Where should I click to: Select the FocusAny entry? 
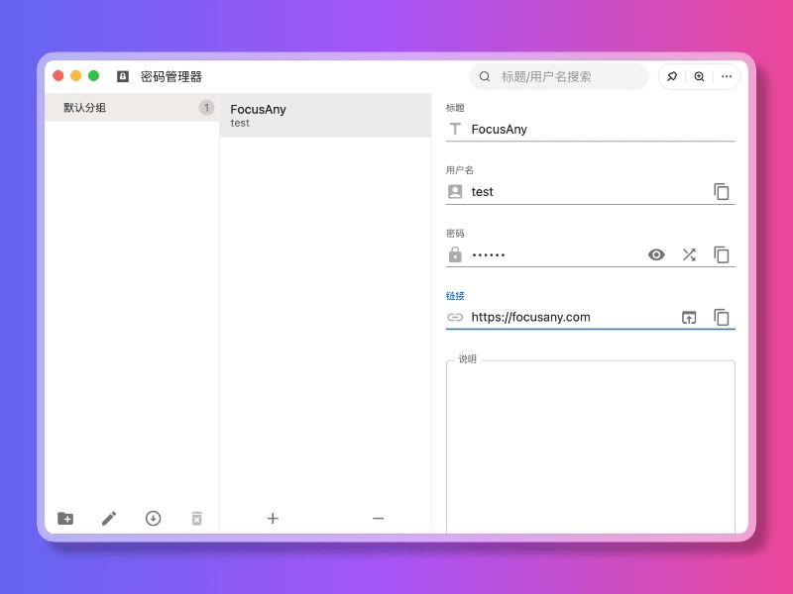(297, 115)
